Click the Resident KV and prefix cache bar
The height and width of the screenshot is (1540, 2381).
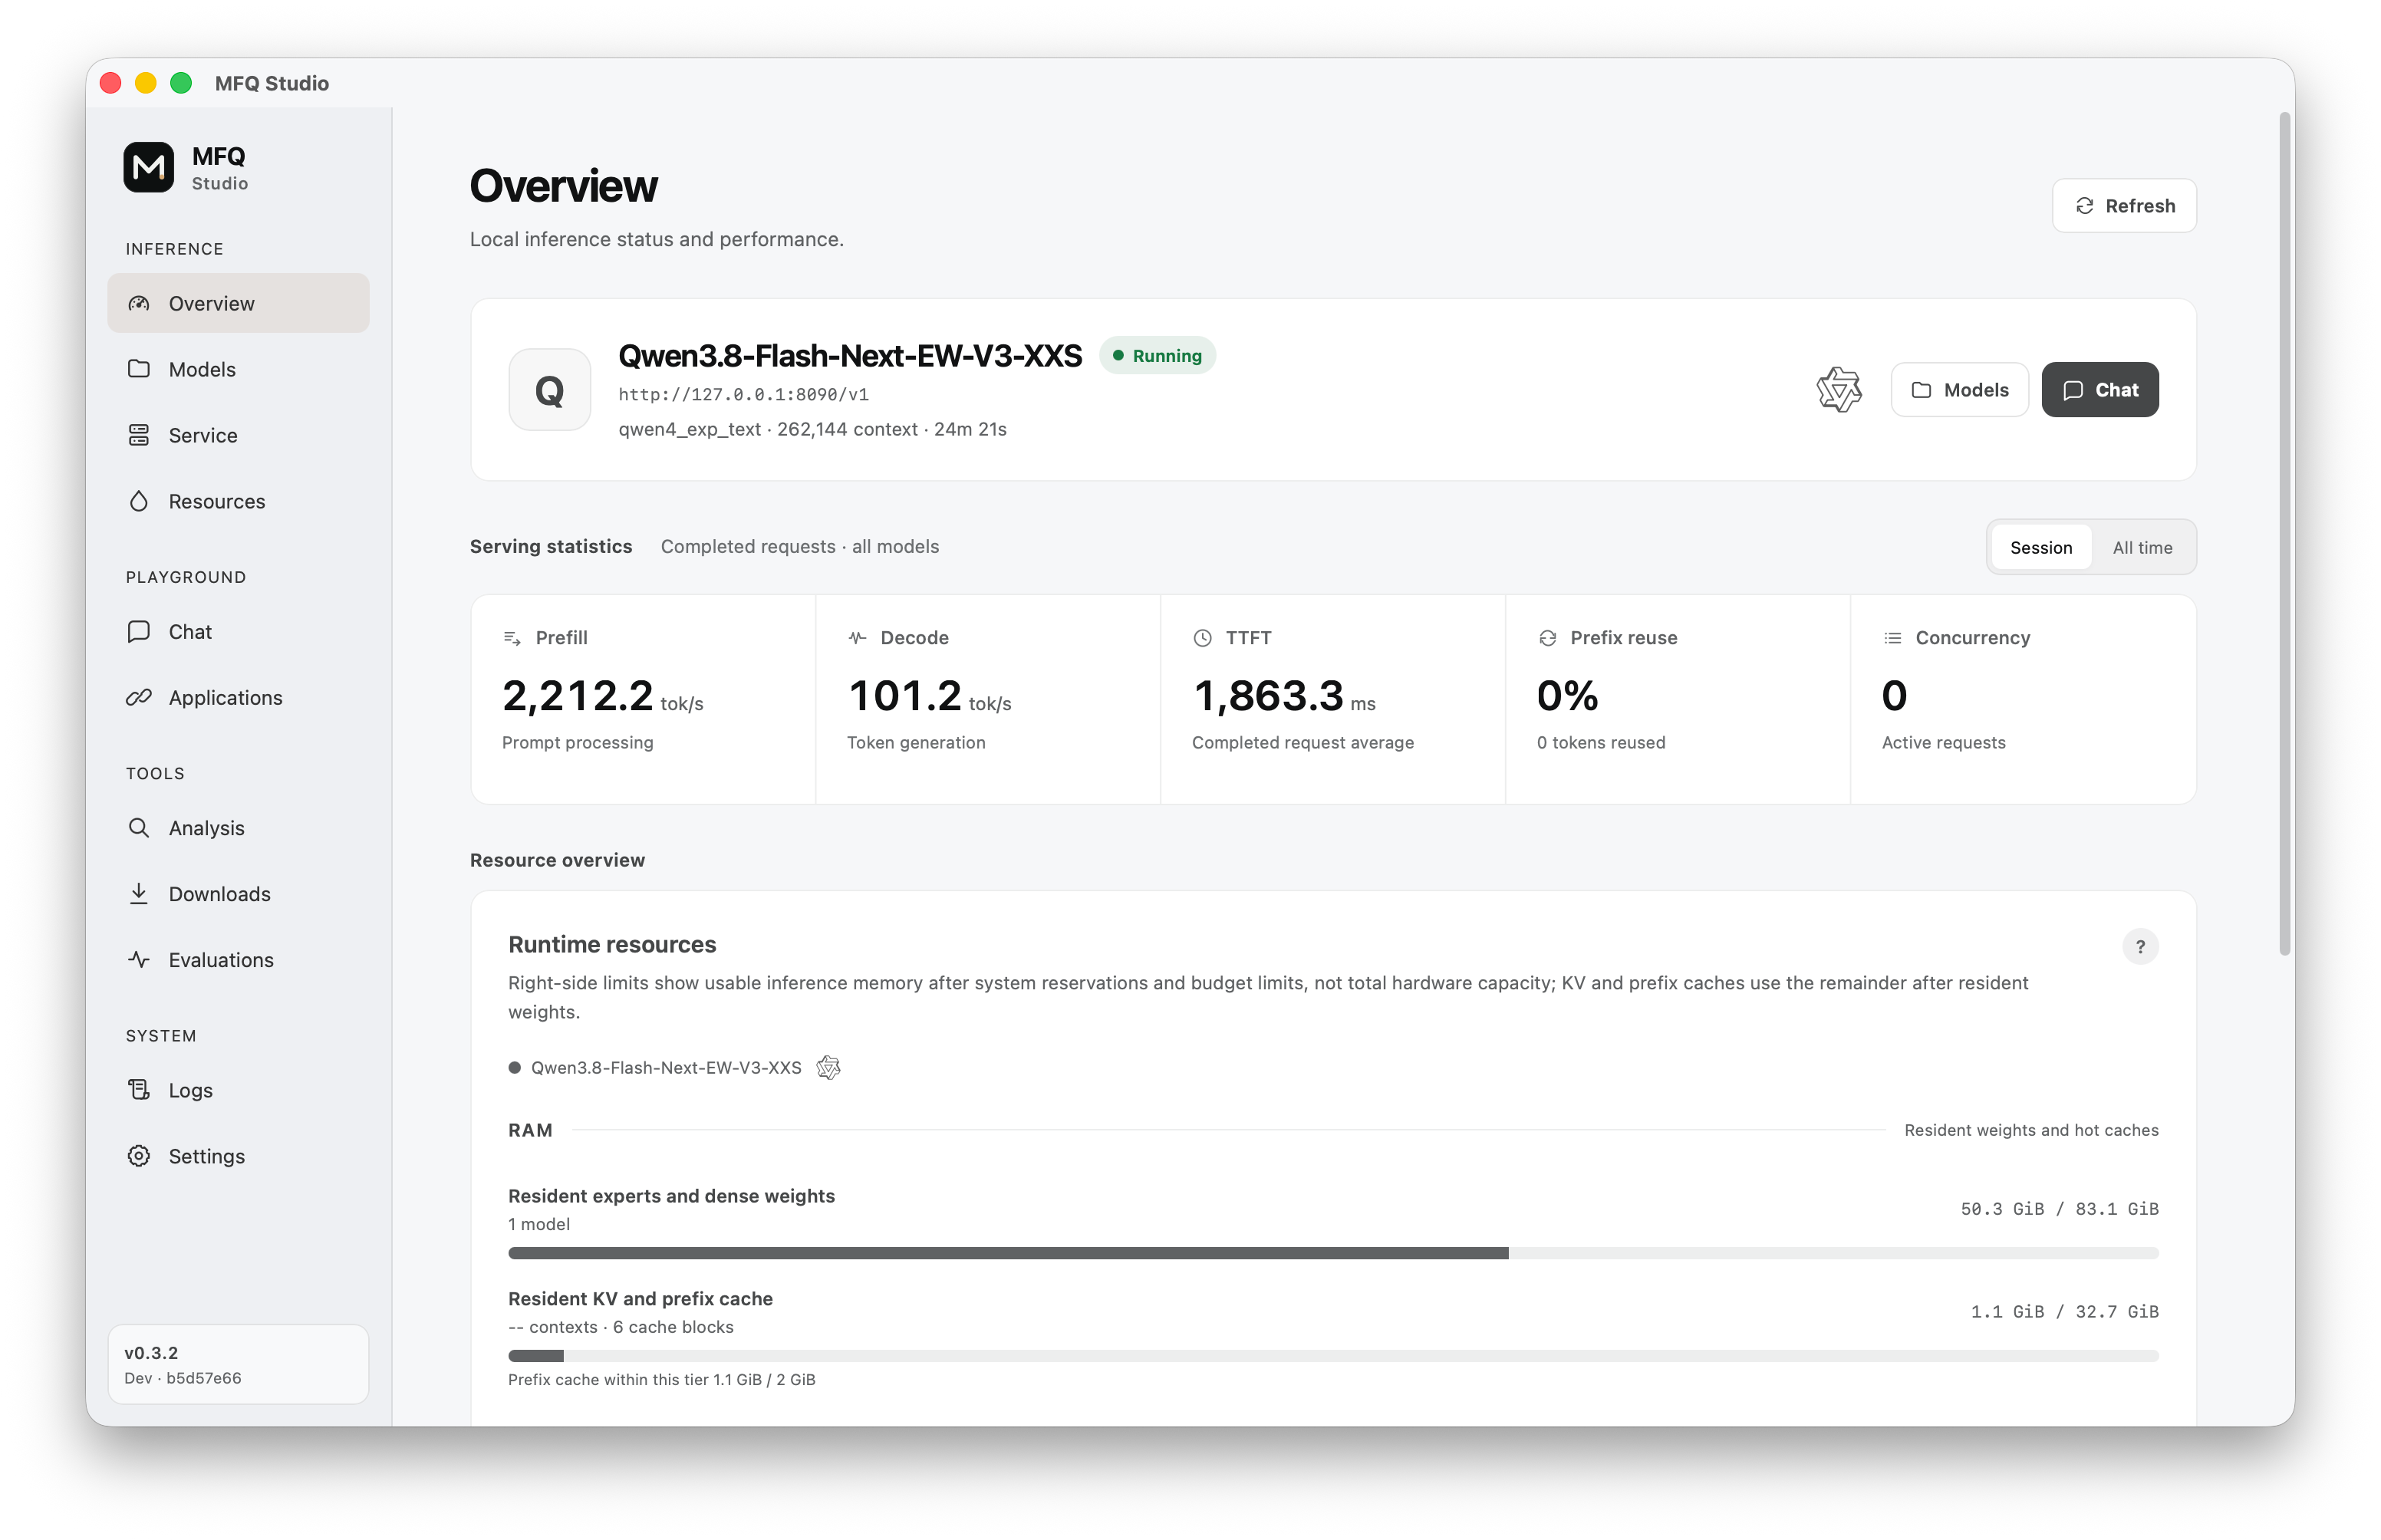pyautogui.click(x=1332, y=1356)
